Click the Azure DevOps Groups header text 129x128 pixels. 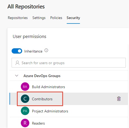pyautogui.click(x=42, y=76)
